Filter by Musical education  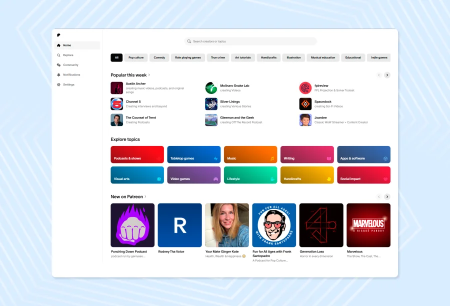point(323,57)
